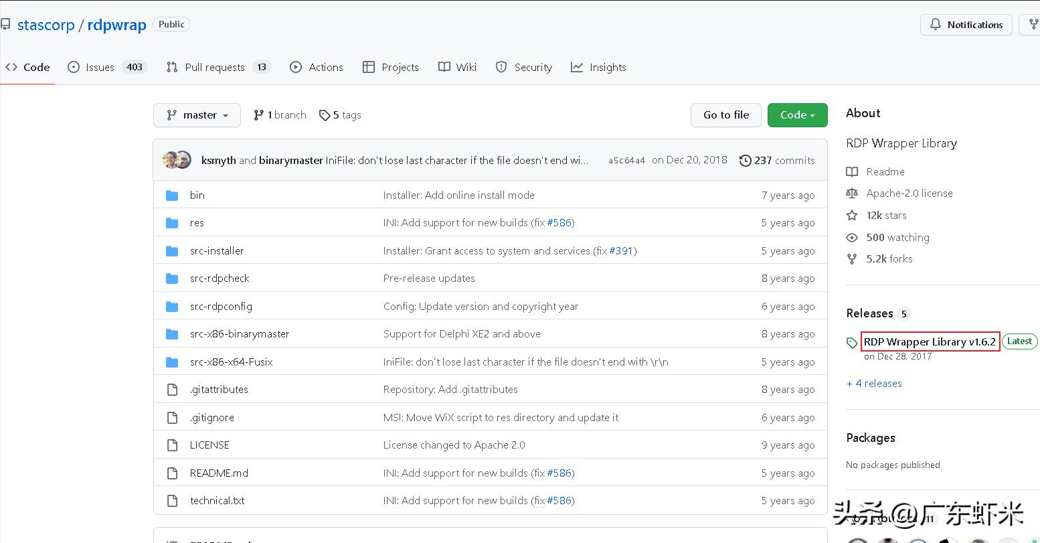Click the tags icon beside 5 tags
Screen dimensions: 1040x543
pos(325,115)
